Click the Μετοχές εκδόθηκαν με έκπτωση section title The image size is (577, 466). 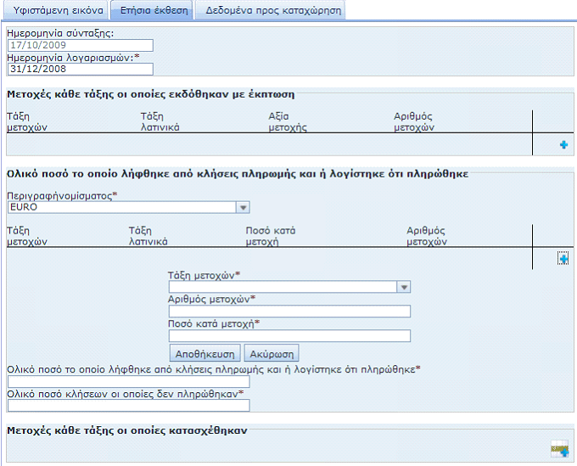point(151,94)
